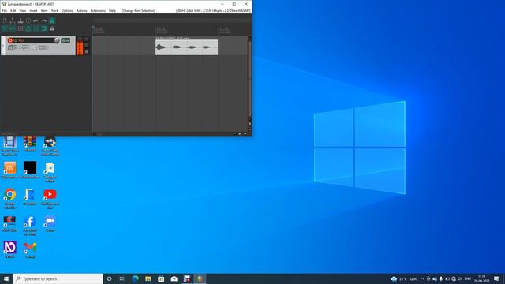Open the Extensions menu

coord(98,10)
